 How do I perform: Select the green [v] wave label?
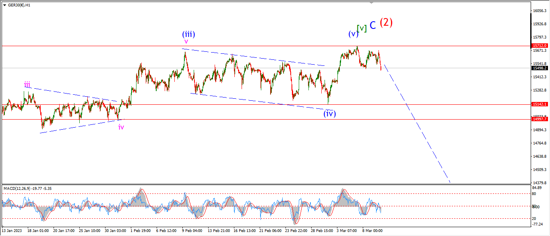(x=362, y=28)
